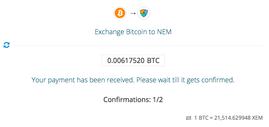Click the 1/2 confirmation count

click(157, 99)
